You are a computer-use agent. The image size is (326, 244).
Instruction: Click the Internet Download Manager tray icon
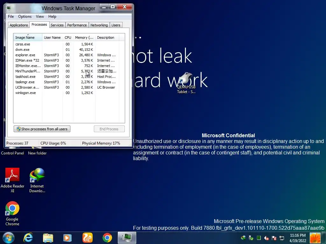point(243,238)
